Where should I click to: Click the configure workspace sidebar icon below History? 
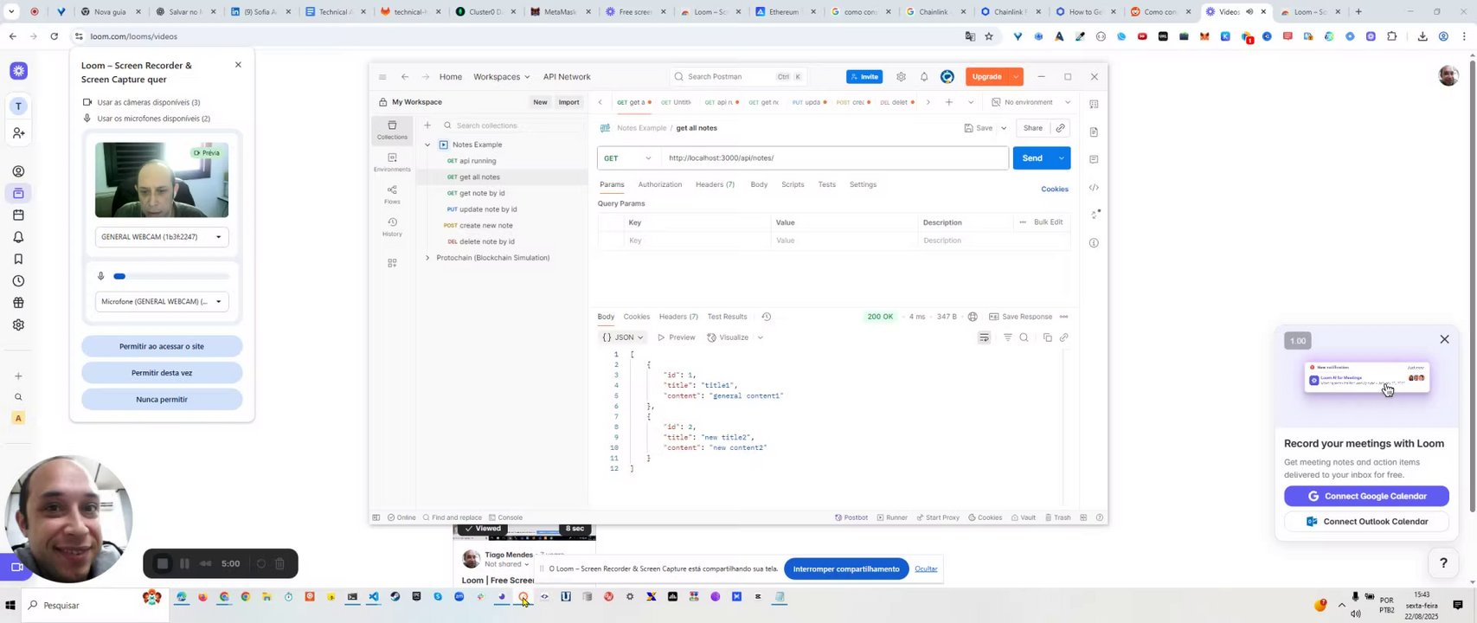click(392, 263)
